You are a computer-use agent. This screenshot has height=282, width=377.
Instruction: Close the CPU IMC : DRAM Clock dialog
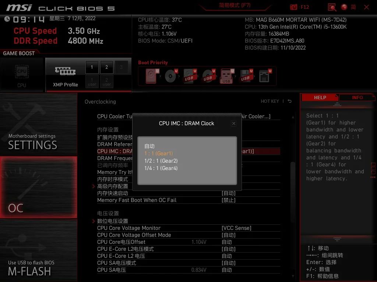point(233,123)
